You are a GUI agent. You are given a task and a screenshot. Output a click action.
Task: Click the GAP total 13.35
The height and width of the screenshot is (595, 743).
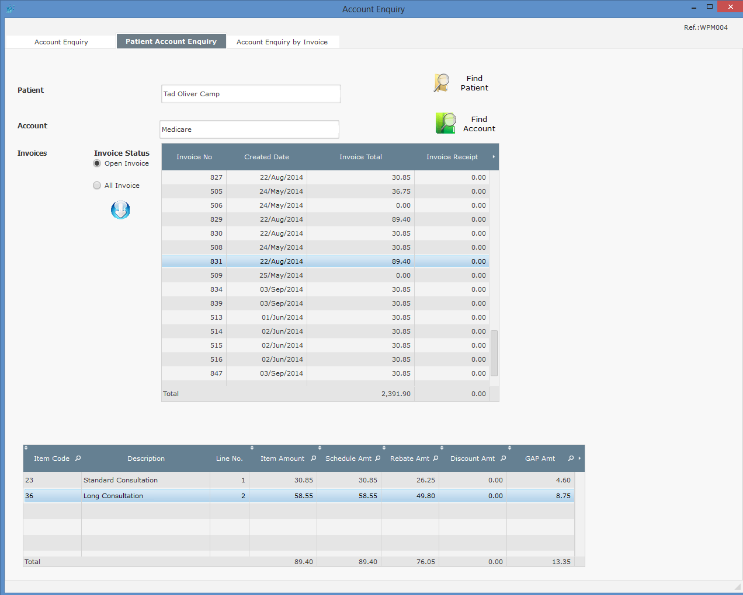coord(561,562)
